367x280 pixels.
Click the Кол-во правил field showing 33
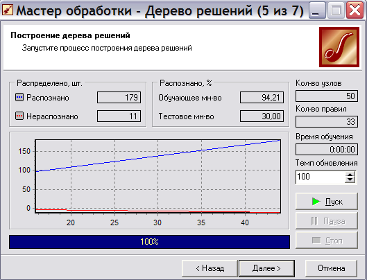pyautogui.click(x=327, y=122)
